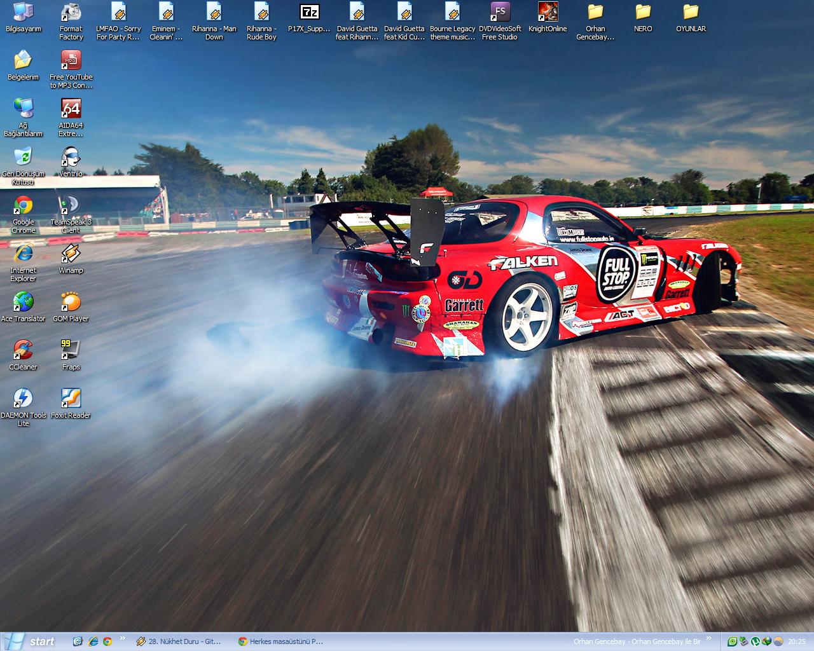Select Bourne Legacy theme music file

coord(452,22)
